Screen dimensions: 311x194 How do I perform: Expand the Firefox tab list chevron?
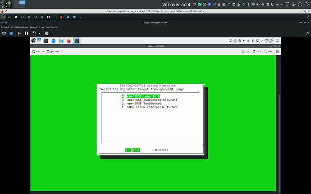pos(308,17)
